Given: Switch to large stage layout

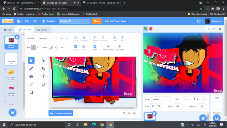Looking at the screenshot, I should (x=214, y=29).
